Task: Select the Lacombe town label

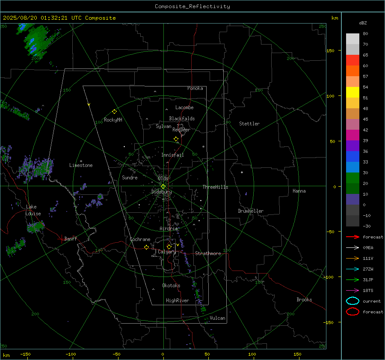Action: click(x=184, y=107)
